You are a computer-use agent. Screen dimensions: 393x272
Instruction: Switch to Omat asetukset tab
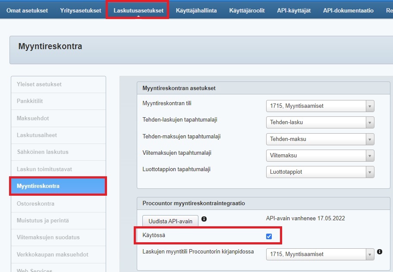tap(27, 10)
